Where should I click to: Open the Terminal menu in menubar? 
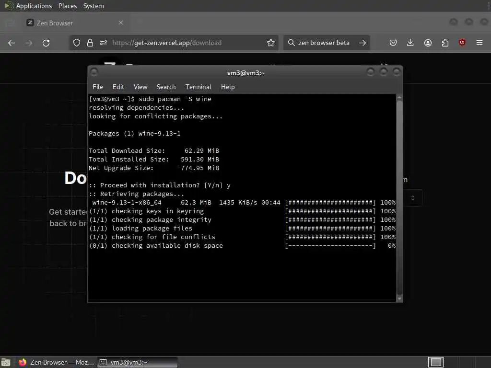198,87
